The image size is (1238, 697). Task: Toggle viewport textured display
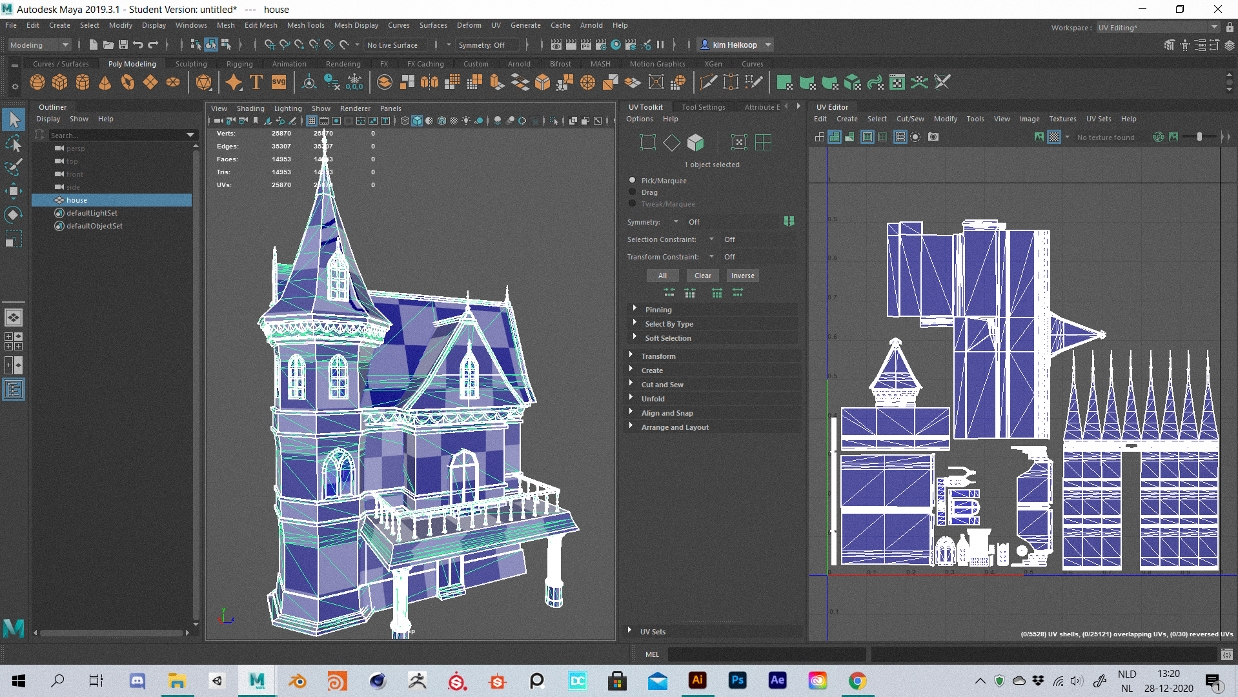[454, 121]
